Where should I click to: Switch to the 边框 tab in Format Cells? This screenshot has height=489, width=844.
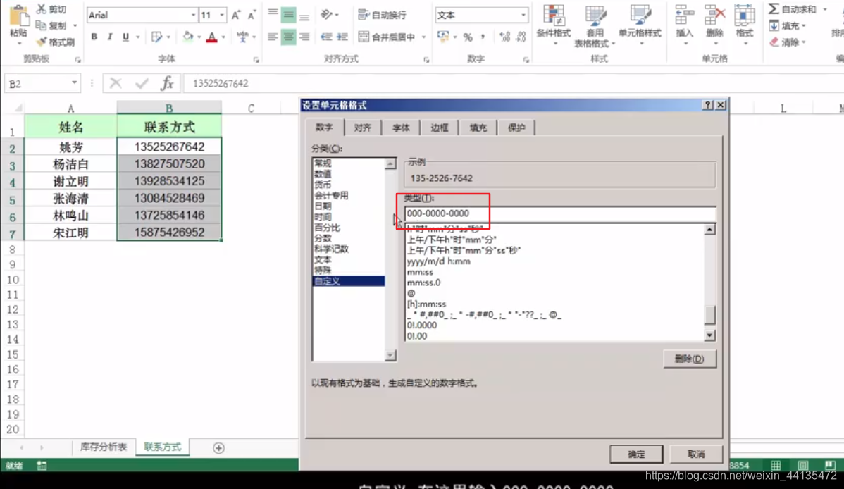tap(439, 128)
